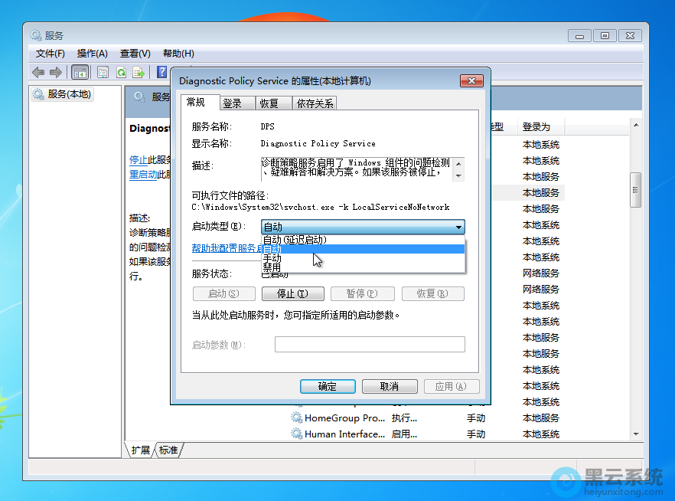Click the Properties toolbar icon
Screen dimensions: 675x501
point(103,72)
